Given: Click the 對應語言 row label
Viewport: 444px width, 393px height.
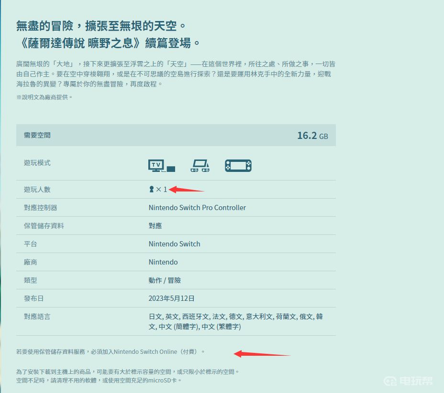Looking at the screenshot, I should [37, 317].
